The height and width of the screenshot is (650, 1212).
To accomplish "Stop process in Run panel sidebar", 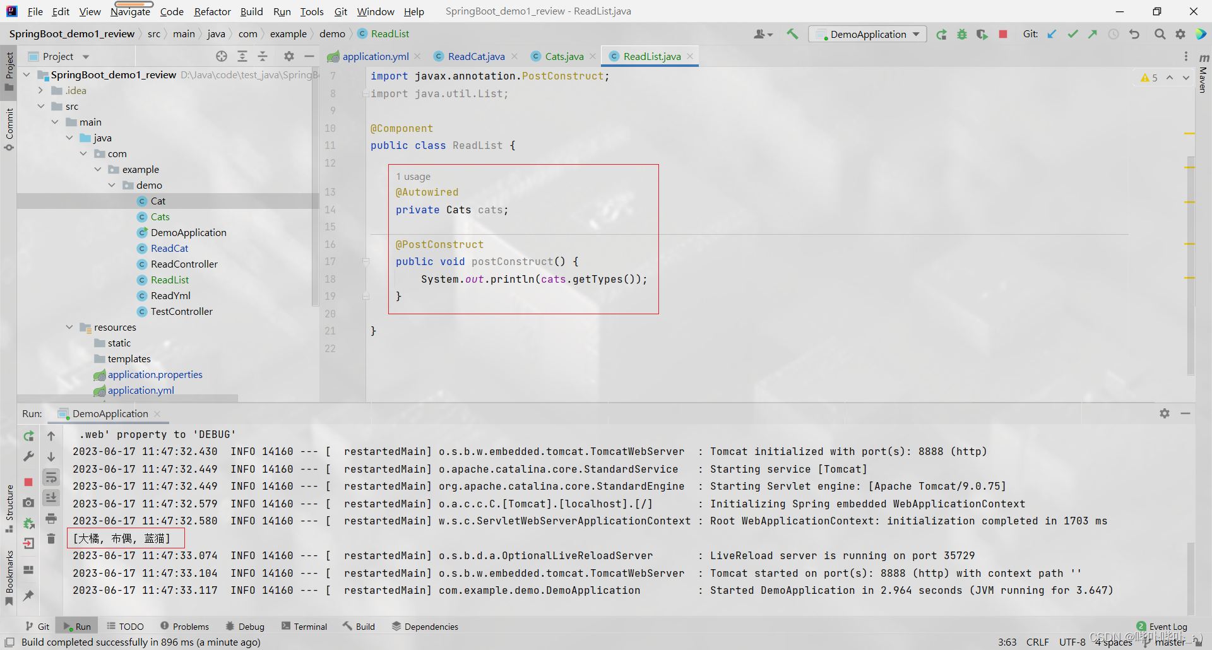I will pos(28,482).
